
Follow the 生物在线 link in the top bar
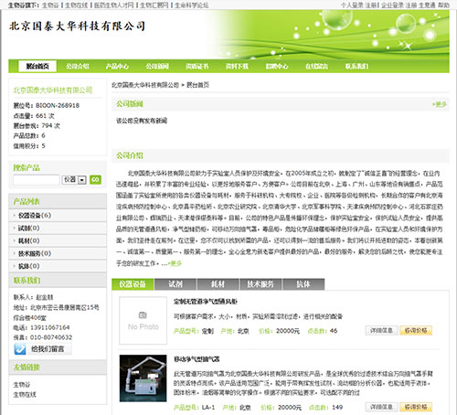pyautogui.click(x=76, y=5)
